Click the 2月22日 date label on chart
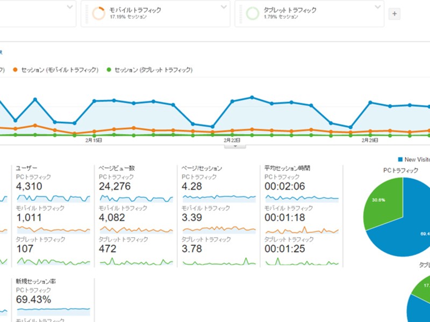 pos(232,140)
